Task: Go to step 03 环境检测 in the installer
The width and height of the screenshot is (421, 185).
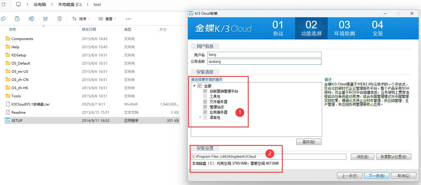Action: (344, 28)
